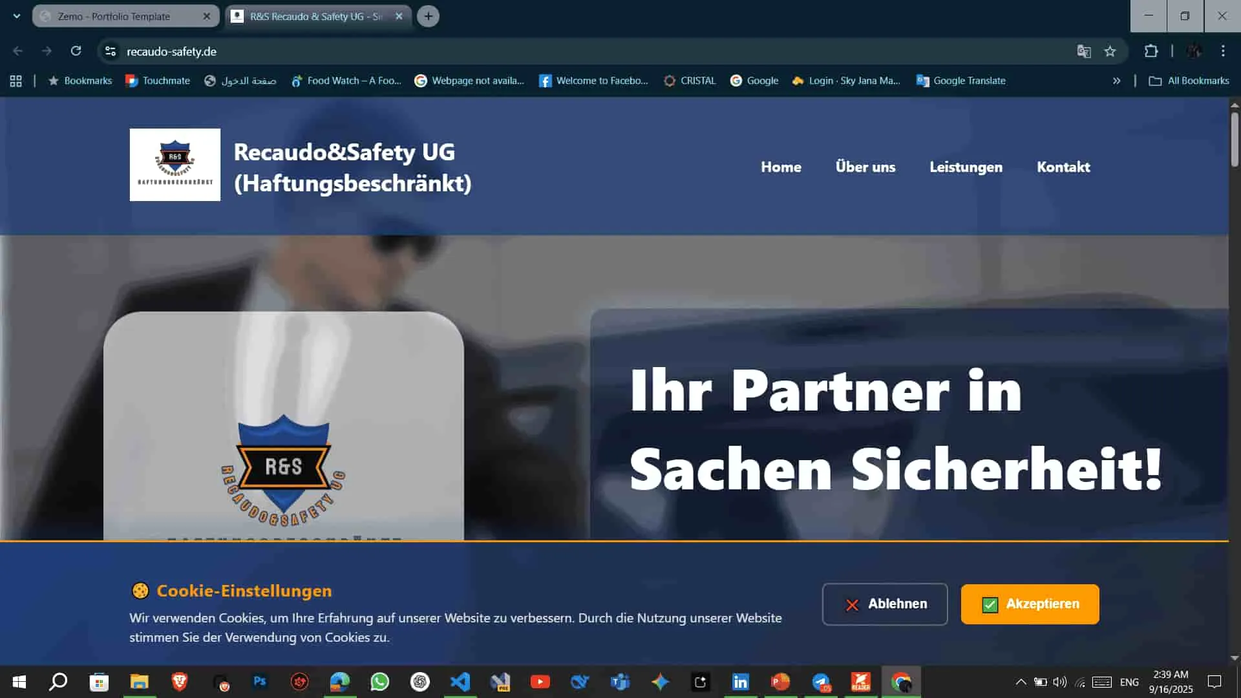Switch to R&S Recaudo & Safety tab
Viewport: 1241px width, 698px height.
317,16
